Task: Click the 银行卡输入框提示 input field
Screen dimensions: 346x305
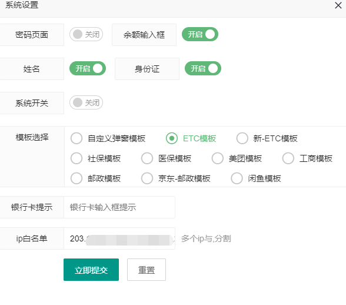Action: click(x=119, y=207)
